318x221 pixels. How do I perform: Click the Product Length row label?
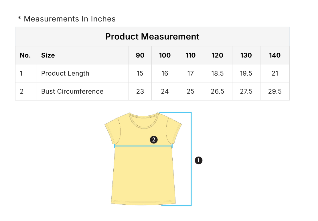[65, 73]
